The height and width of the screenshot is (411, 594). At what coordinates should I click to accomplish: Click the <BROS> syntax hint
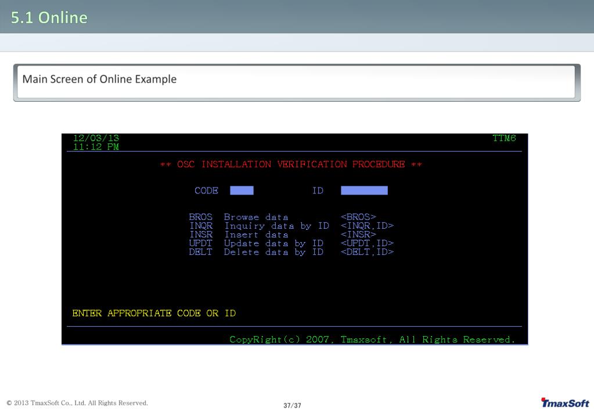click(358, 217)
